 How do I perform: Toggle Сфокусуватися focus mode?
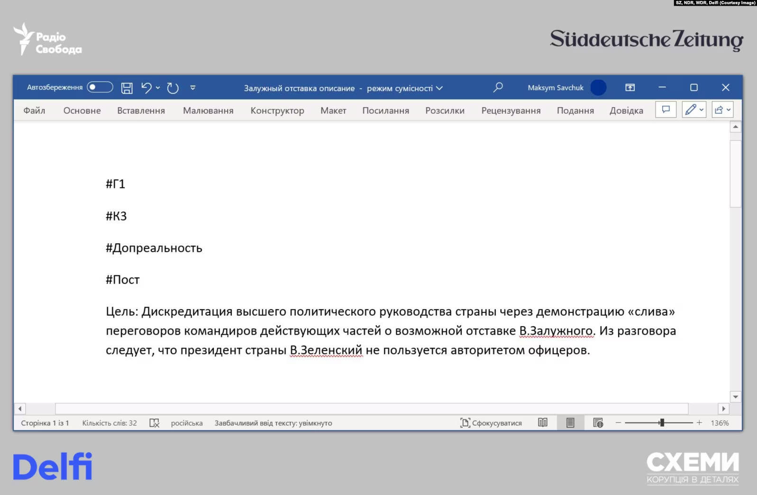(x=491, y=423)
